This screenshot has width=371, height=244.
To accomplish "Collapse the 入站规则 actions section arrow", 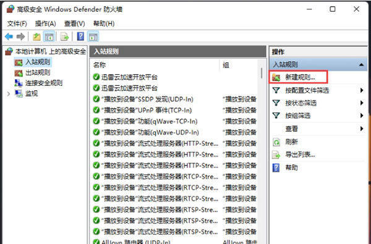I will 361,64.
